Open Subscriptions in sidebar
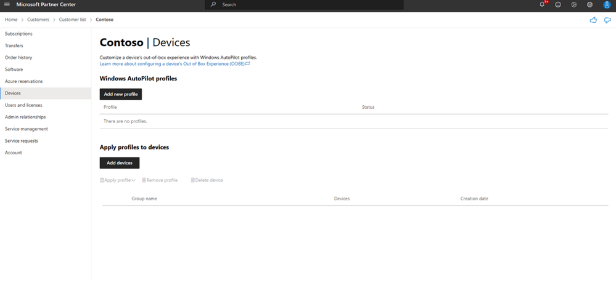 (46, 34)
